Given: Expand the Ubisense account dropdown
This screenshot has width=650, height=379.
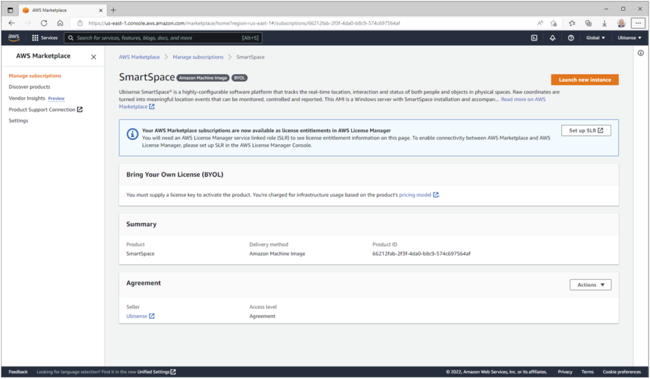Looking at the screenshot, I should pyautogui.click(x=629, y=37).
